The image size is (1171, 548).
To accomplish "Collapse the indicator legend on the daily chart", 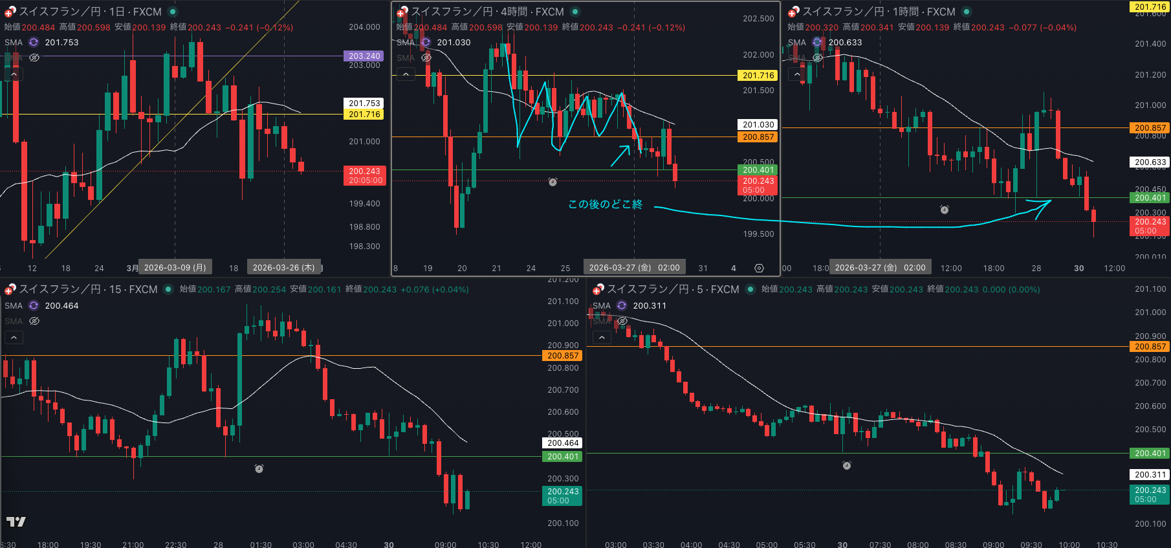I will (14, 74).
